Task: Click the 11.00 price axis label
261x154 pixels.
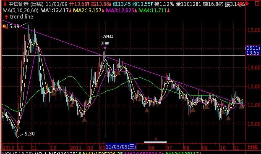Action: tap(254, 105)
